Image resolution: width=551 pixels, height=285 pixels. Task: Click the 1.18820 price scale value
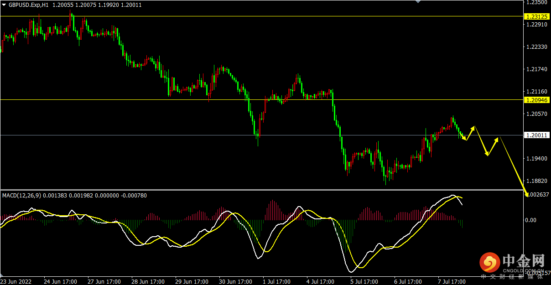(536, 181)
